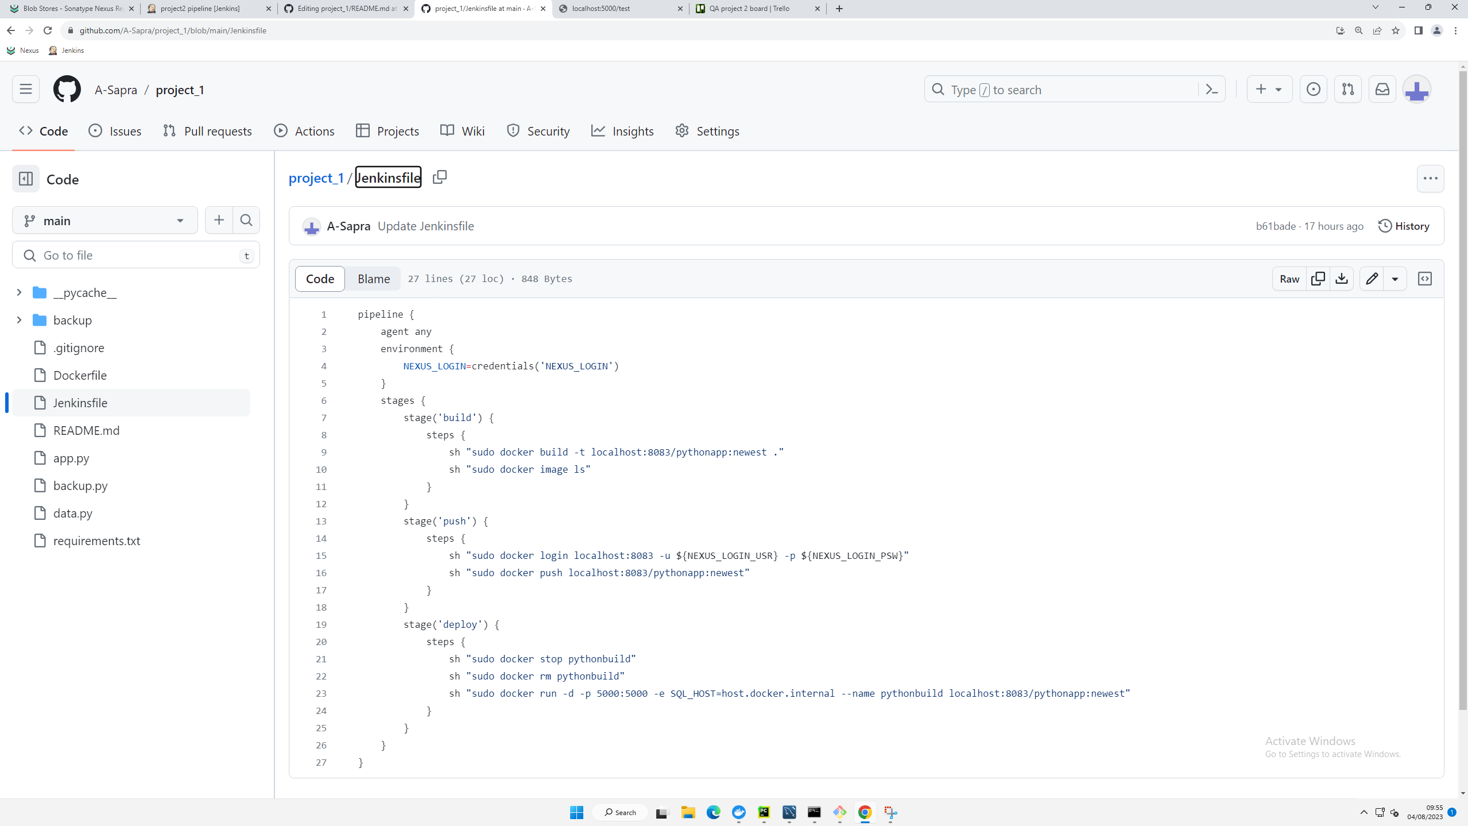The width and height of the screenshot is (1468, 826).
Task: Open sidebar file search magnifier icon
Action: (246, 220)
